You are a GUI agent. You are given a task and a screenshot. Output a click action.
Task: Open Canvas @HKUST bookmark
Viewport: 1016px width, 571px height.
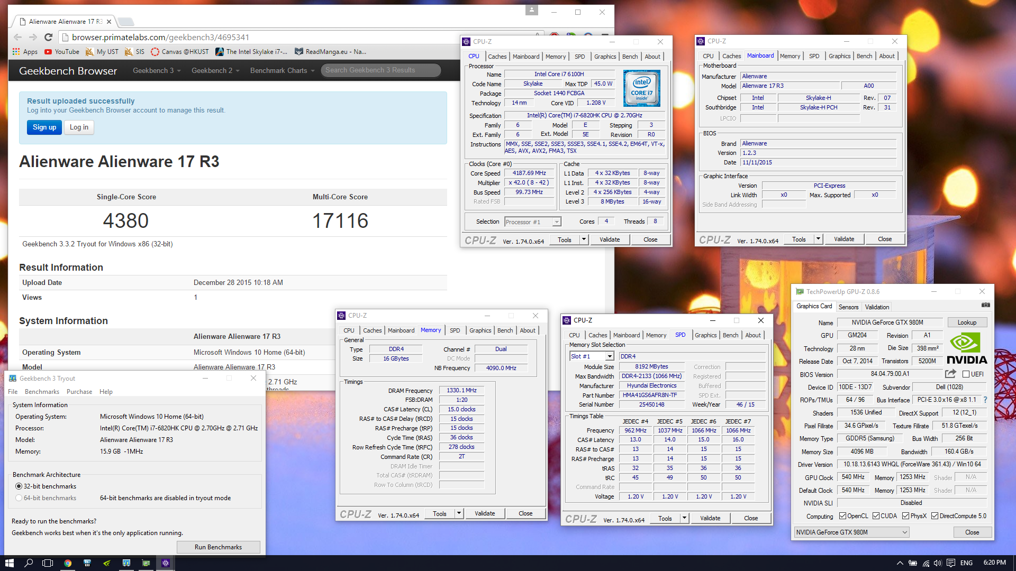click(x=180, y=52)
